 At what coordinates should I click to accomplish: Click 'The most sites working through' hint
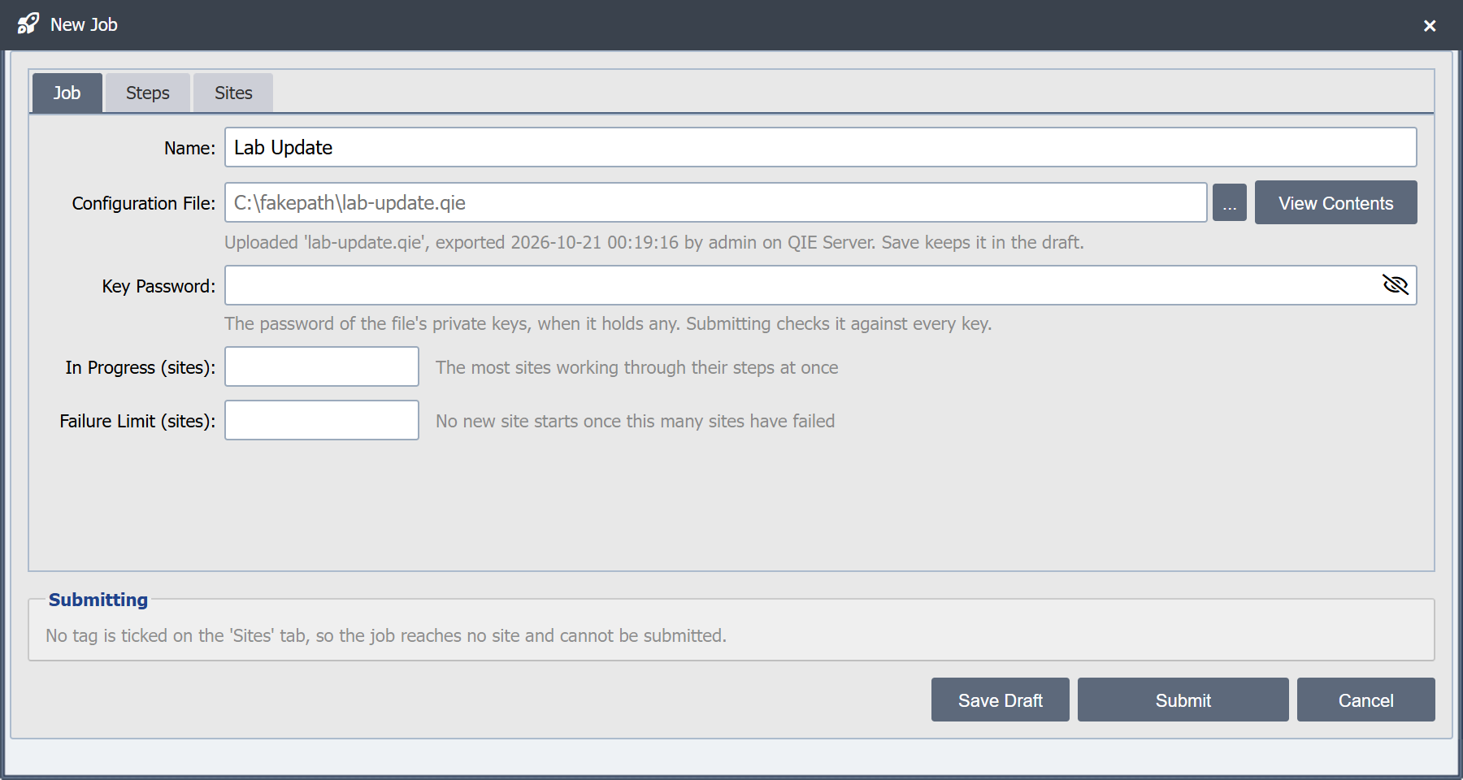[637, 367]
